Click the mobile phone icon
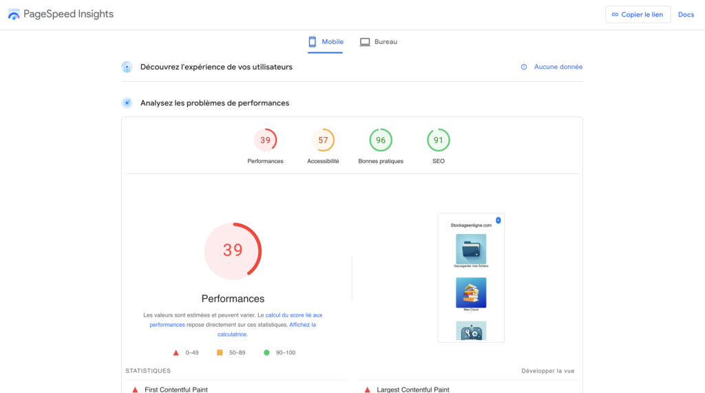 313,42
